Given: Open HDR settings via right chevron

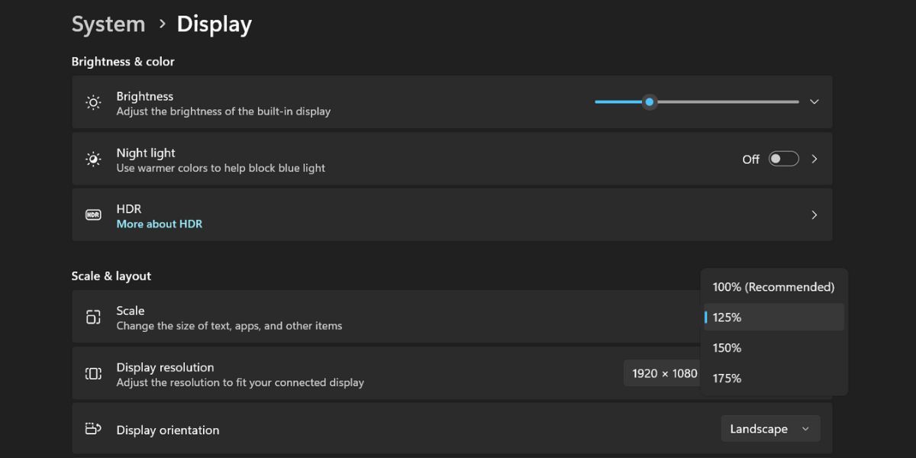Looking at the screenshot, I should click(814, 215).
